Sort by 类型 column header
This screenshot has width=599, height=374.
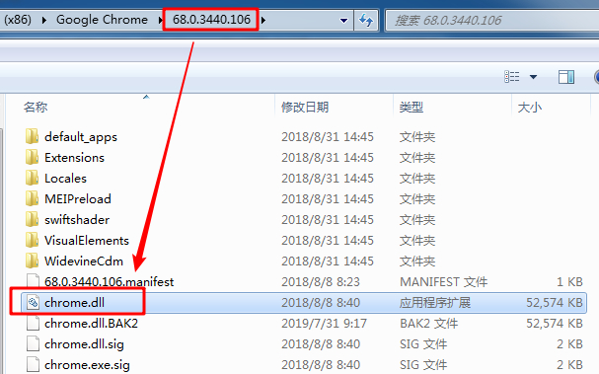[412, 107]
